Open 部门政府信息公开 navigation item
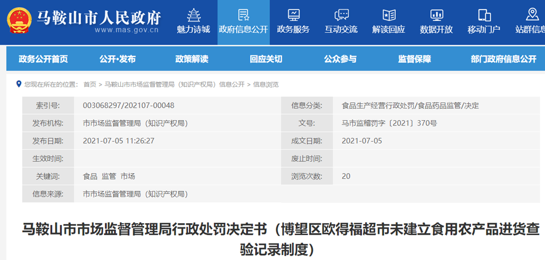This screenshot has width=545, height=260. pos(503,59)
